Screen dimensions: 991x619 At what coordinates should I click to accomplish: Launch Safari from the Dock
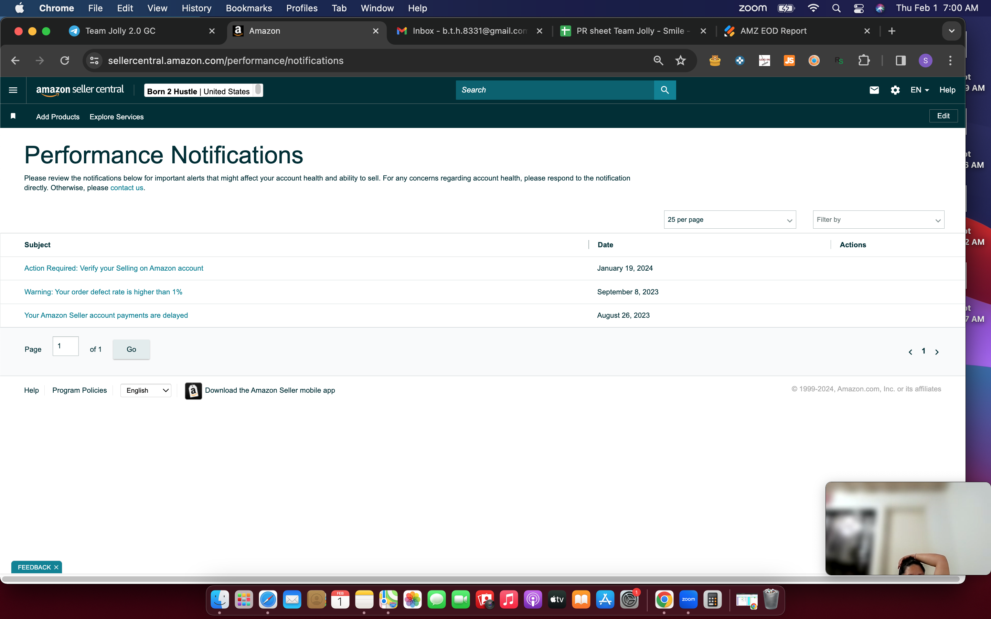[x=268, y=600]
